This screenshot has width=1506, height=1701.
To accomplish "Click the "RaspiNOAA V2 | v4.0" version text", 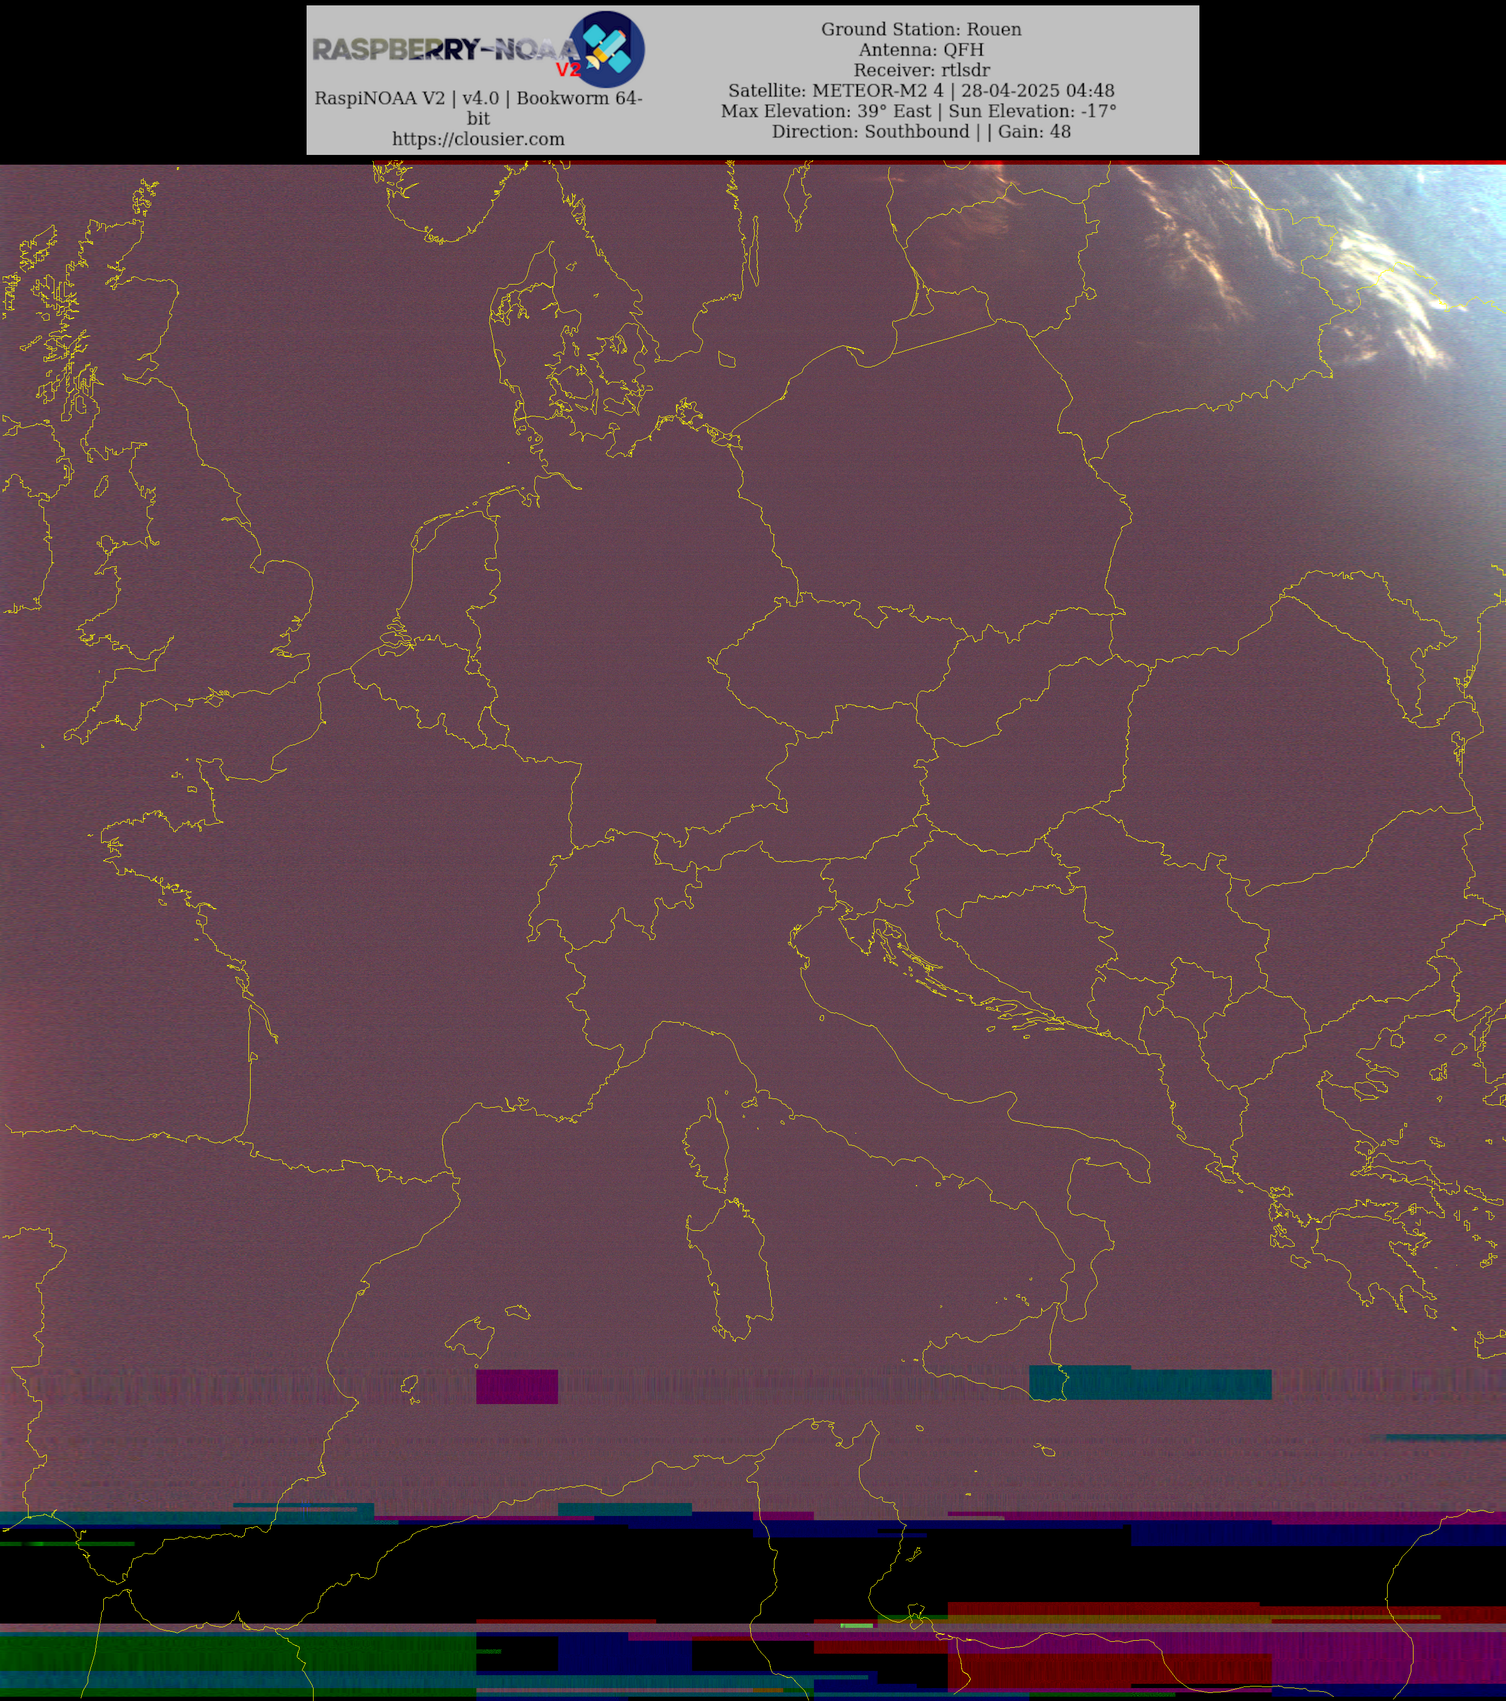I will (479, 108).
